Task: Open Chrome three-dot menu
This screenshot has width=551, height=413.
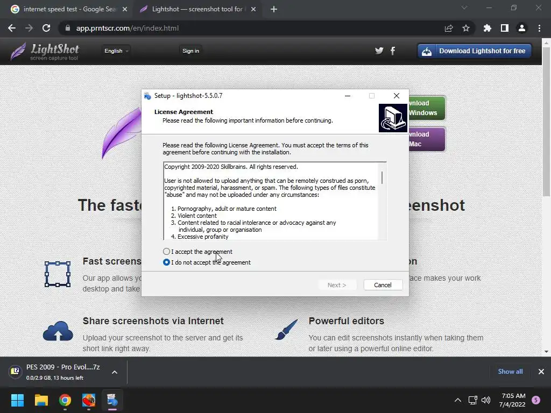Action: tap(539, 28)
